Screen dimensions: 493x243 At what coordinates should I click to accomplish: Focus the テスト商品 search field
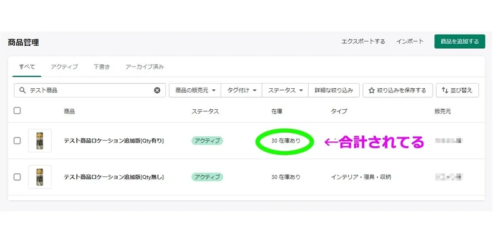point(90,90)
